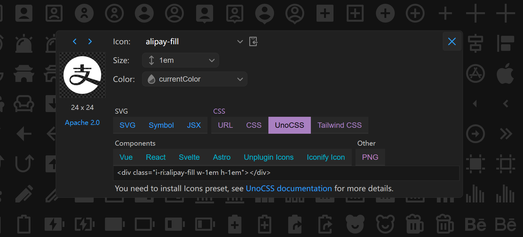This screenshot has width=523, height=237.
Task: Open the Size 1em dropdown
Action: click(180, 60)
